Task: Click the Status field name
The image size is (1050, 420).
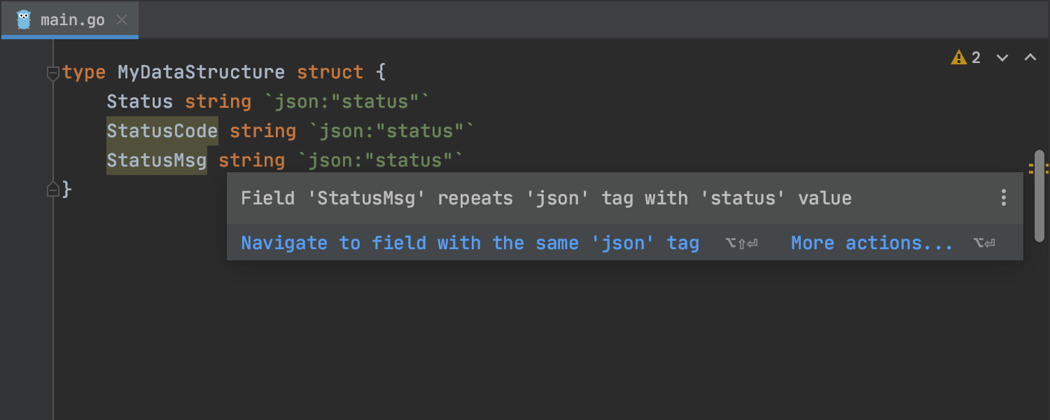Action: [x=139, y=101]
